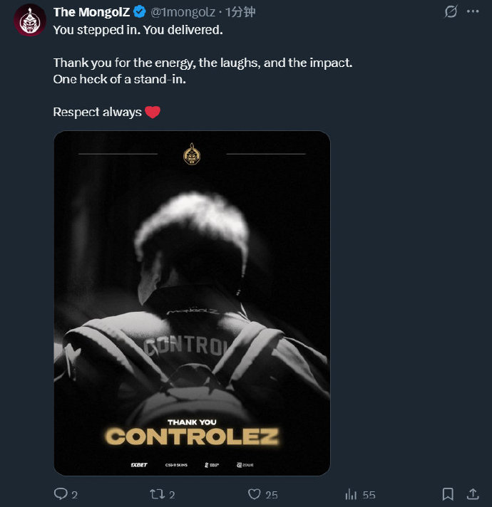Click the red heart emoji in the text
492x507 pixels.
[153, 112]
